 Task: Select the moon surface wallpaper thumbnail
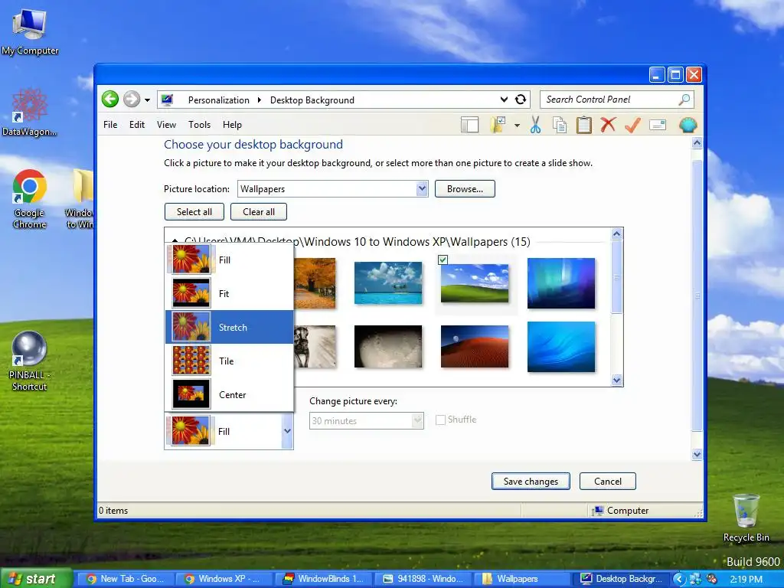click(388, 346)
